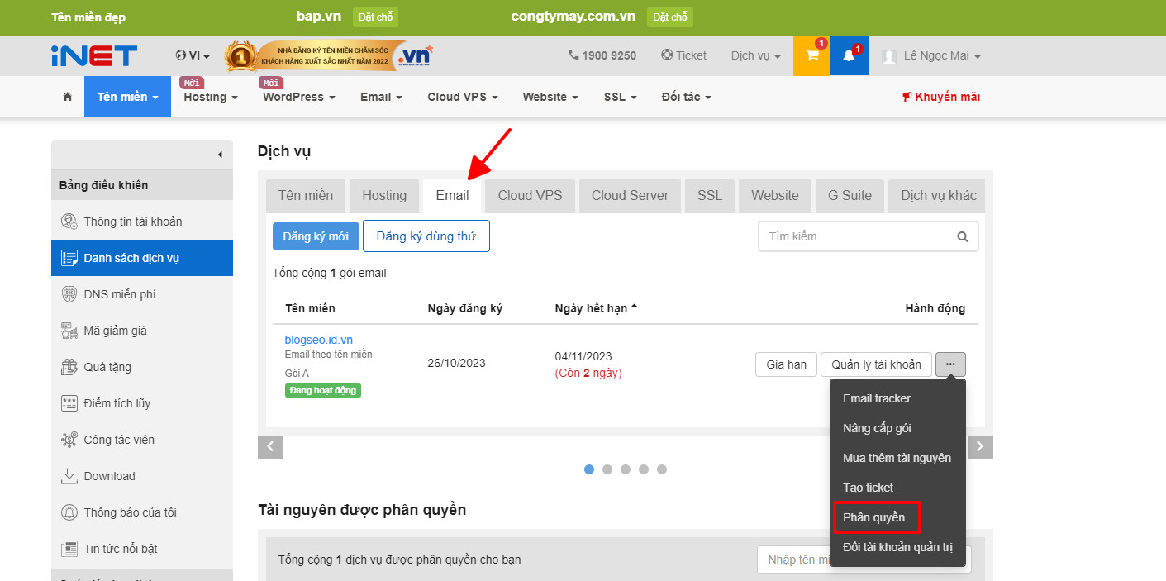The height and width of the screenshot is (581, 1166).
Task: Open the Lê Ngọc Mai account menu
Action: [x=929, y=55]
